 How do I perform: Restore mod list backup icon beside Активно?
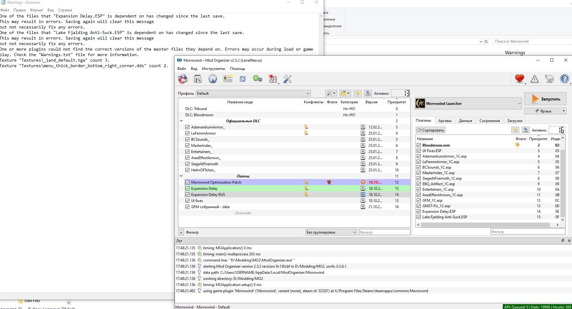tap(357, 93)
